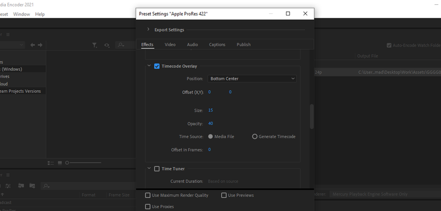Go forward in the Media Browser
The height and width of the screenshot is (211, 441).
[x=40, y=45]
